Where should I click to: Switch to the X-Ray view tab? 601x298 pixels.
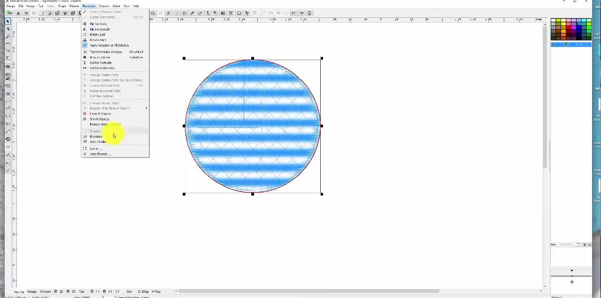coord(156,291)
